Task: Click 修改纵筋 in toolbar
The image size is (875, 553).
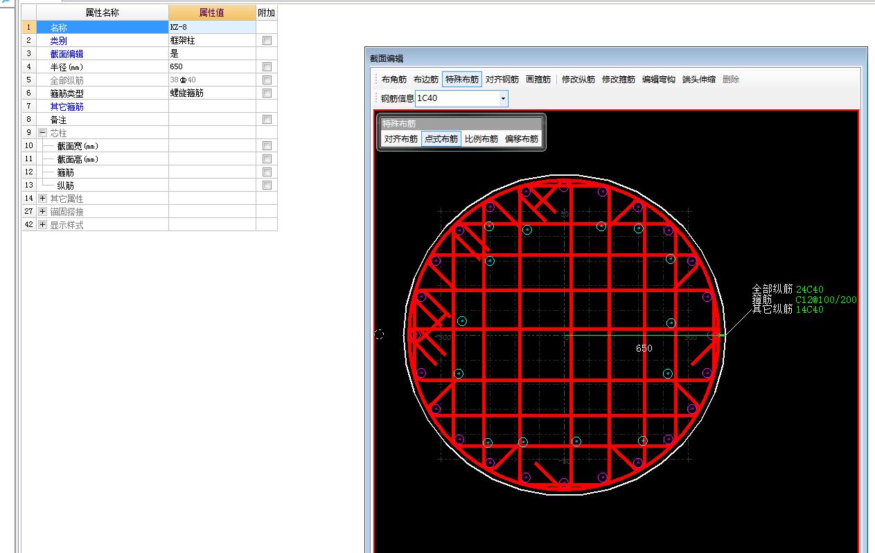Action: tap(578, 80)
